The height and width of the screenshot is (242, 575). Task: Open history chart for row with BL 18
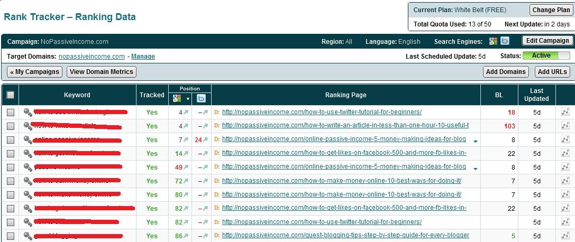click(x=565, y=113)
